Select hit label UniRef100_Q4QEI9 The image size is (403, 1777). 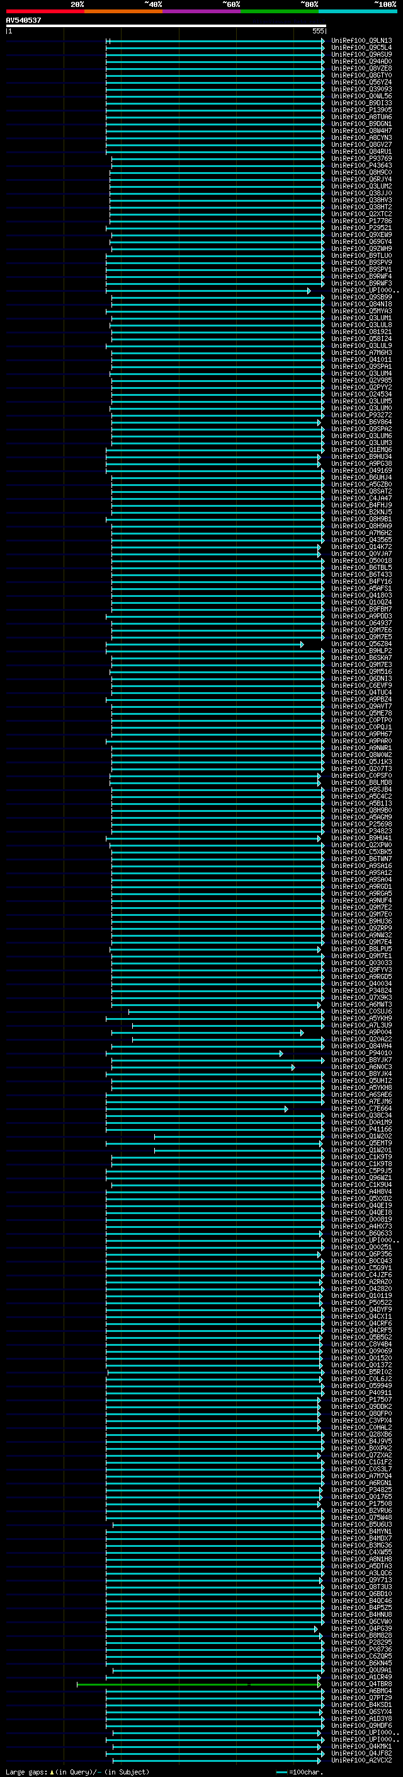point(361,1205)
